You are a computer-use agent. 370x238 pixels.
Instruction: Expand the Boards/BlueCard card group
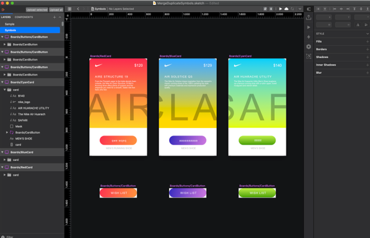click(x=4, y=160)
